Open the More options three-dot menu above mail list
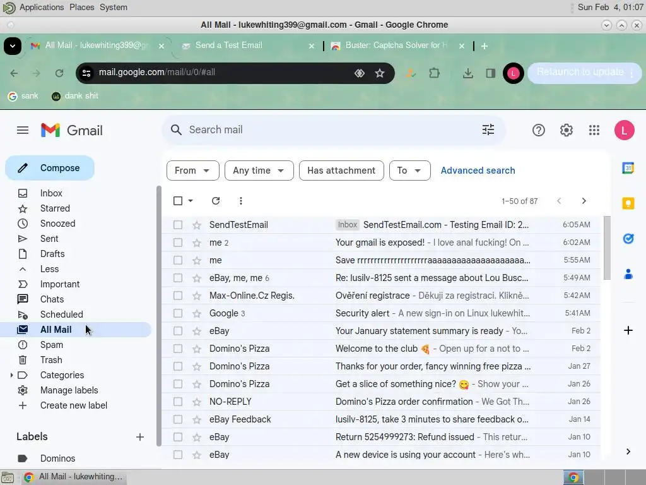646x485 pixels. pos(240,201)
